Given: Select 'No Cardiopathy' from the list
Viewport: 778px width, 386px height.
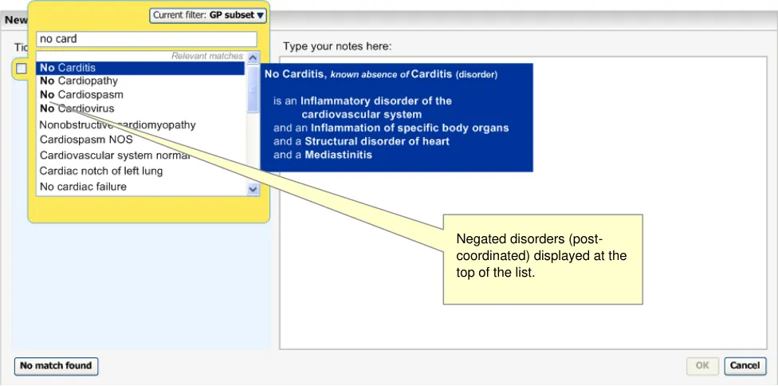Looking at the screenshot, I should pos(79,81).
